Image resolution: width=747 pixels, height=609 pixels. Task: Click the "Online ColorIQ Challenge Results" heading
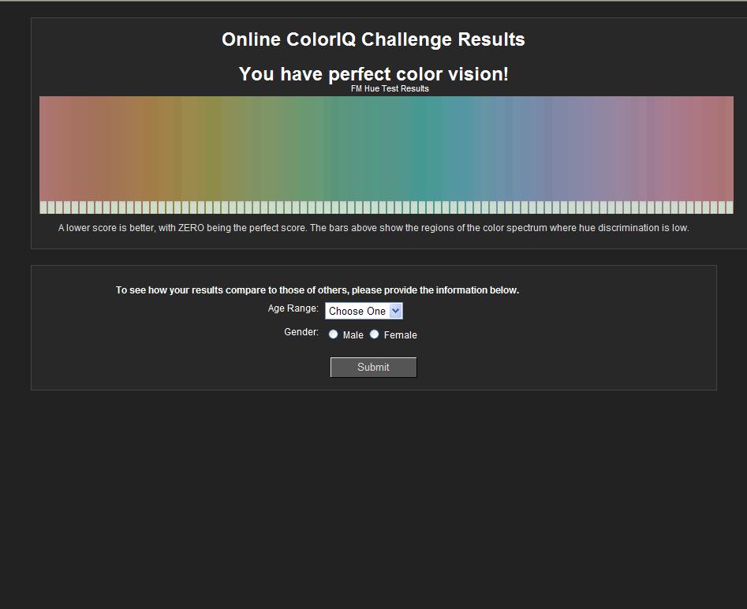(374, 39)
